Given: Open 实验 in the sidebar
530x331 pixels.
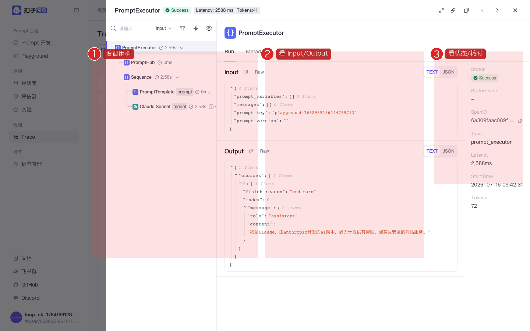Looking at the screenshot, I should click(x=44, y=110).
